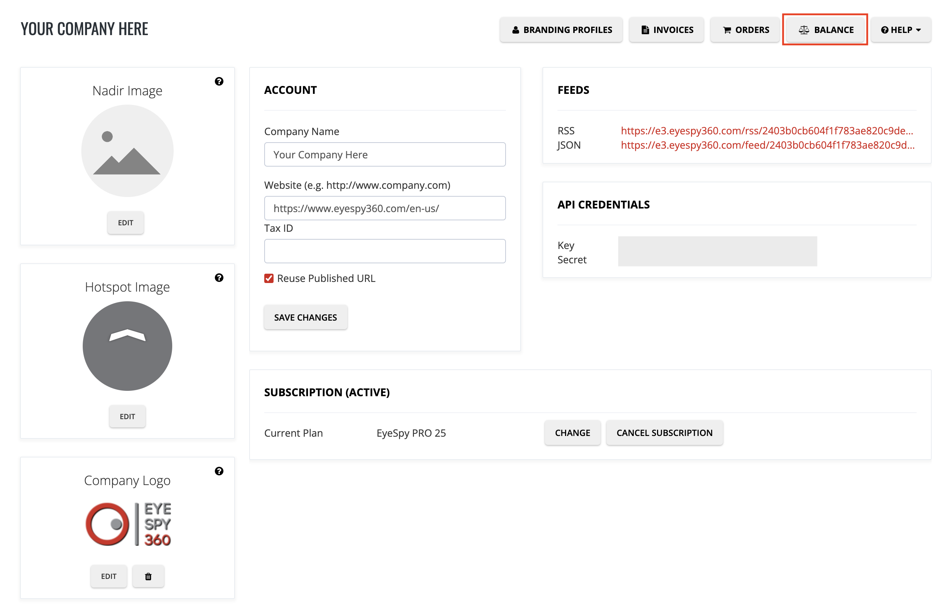Screen dimensions: 951x609
Task: Focus the Tax ID input field
Action: (385, 251)
